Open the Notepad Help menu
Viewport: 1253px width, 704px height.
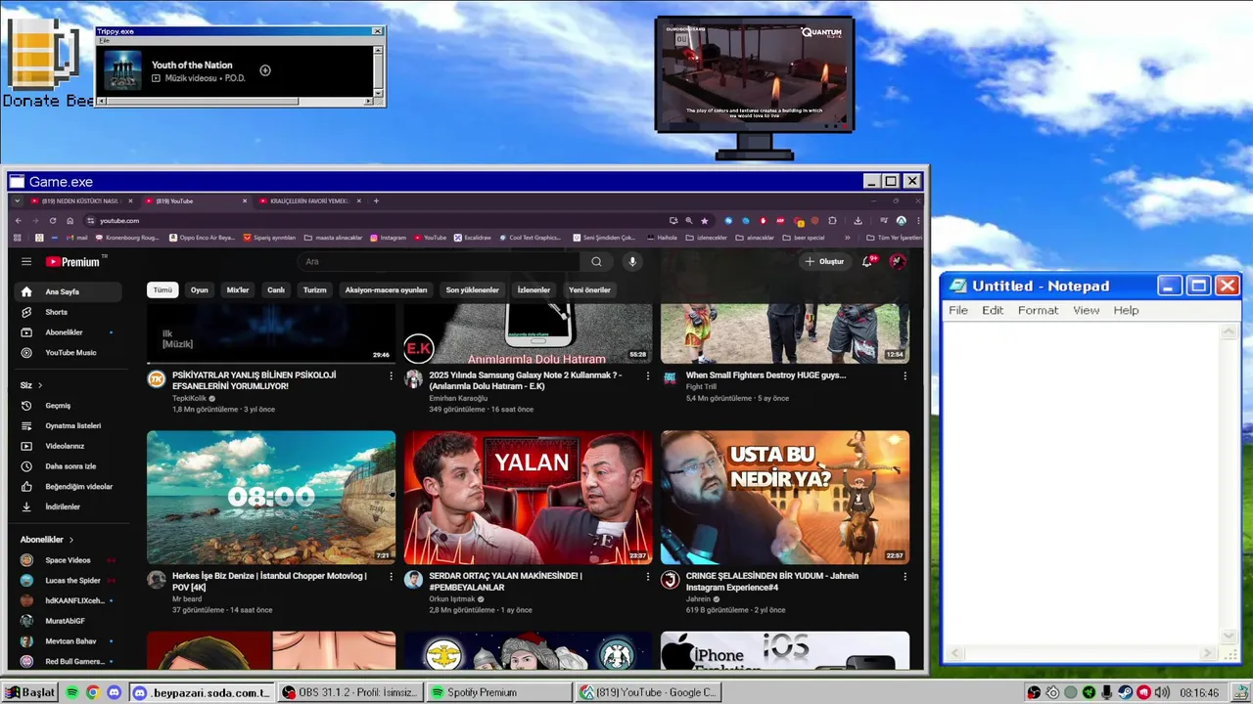click(1126, 310)
